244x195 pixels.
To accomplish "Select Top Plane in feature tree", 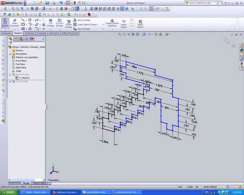I will pos(20,64).
